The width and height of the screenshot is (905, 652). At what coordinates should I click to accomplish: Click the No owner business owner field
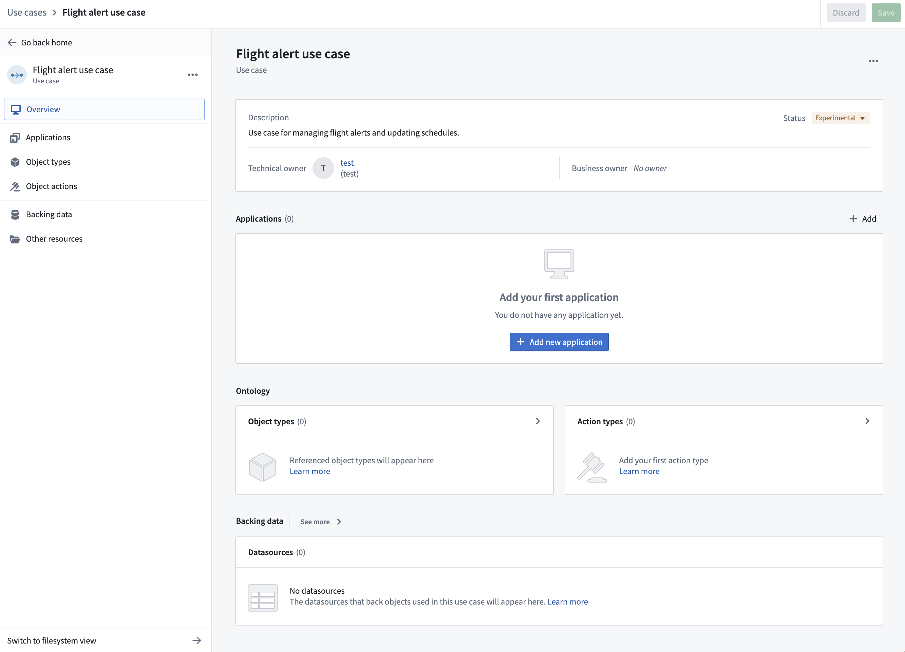tap(650, 168)
